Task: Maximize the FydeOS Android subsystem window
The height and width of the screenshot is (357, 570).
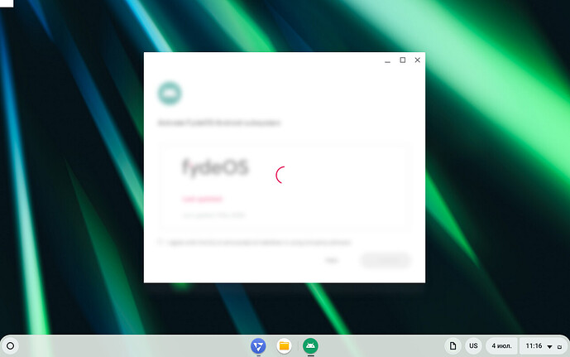Action: [x=402, y=60]
